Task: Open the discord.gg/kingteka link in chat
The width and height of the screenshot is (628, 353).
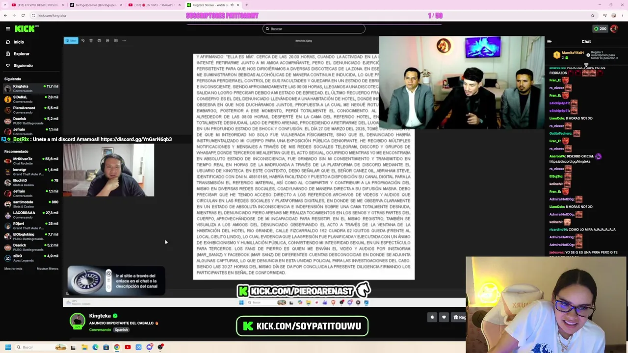Action: [x=570, y=161]
